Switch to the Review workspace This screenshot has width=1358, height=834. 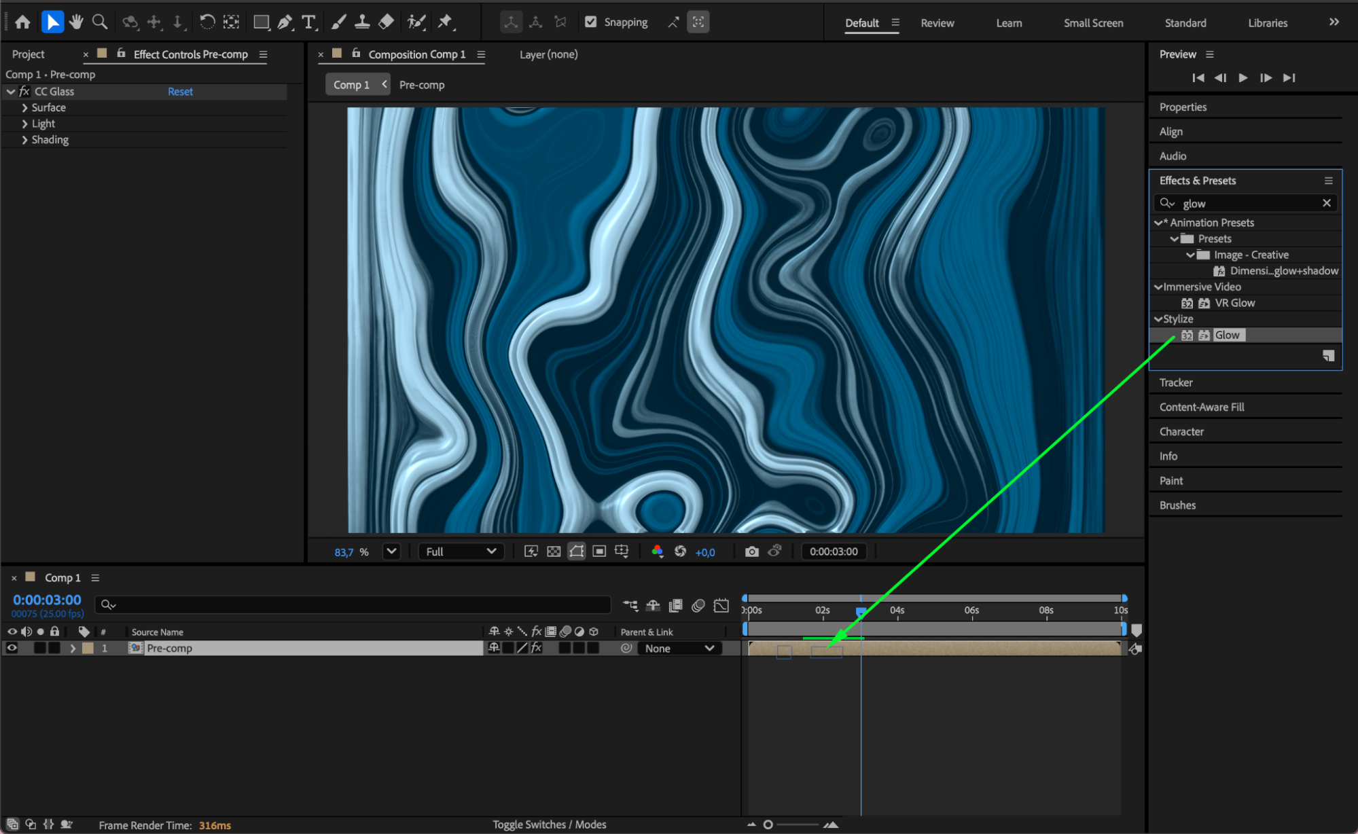937,22
